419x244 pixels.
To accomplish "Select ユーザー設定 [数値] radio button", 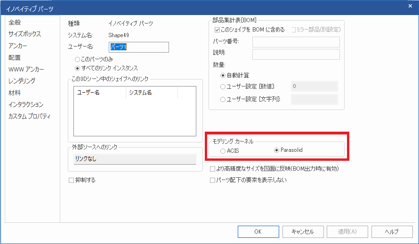I will coord(223,87).
